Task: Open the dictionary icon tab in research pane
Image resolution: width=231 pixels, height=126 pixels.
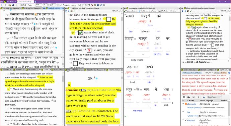Action: click(x=184, y=97)
